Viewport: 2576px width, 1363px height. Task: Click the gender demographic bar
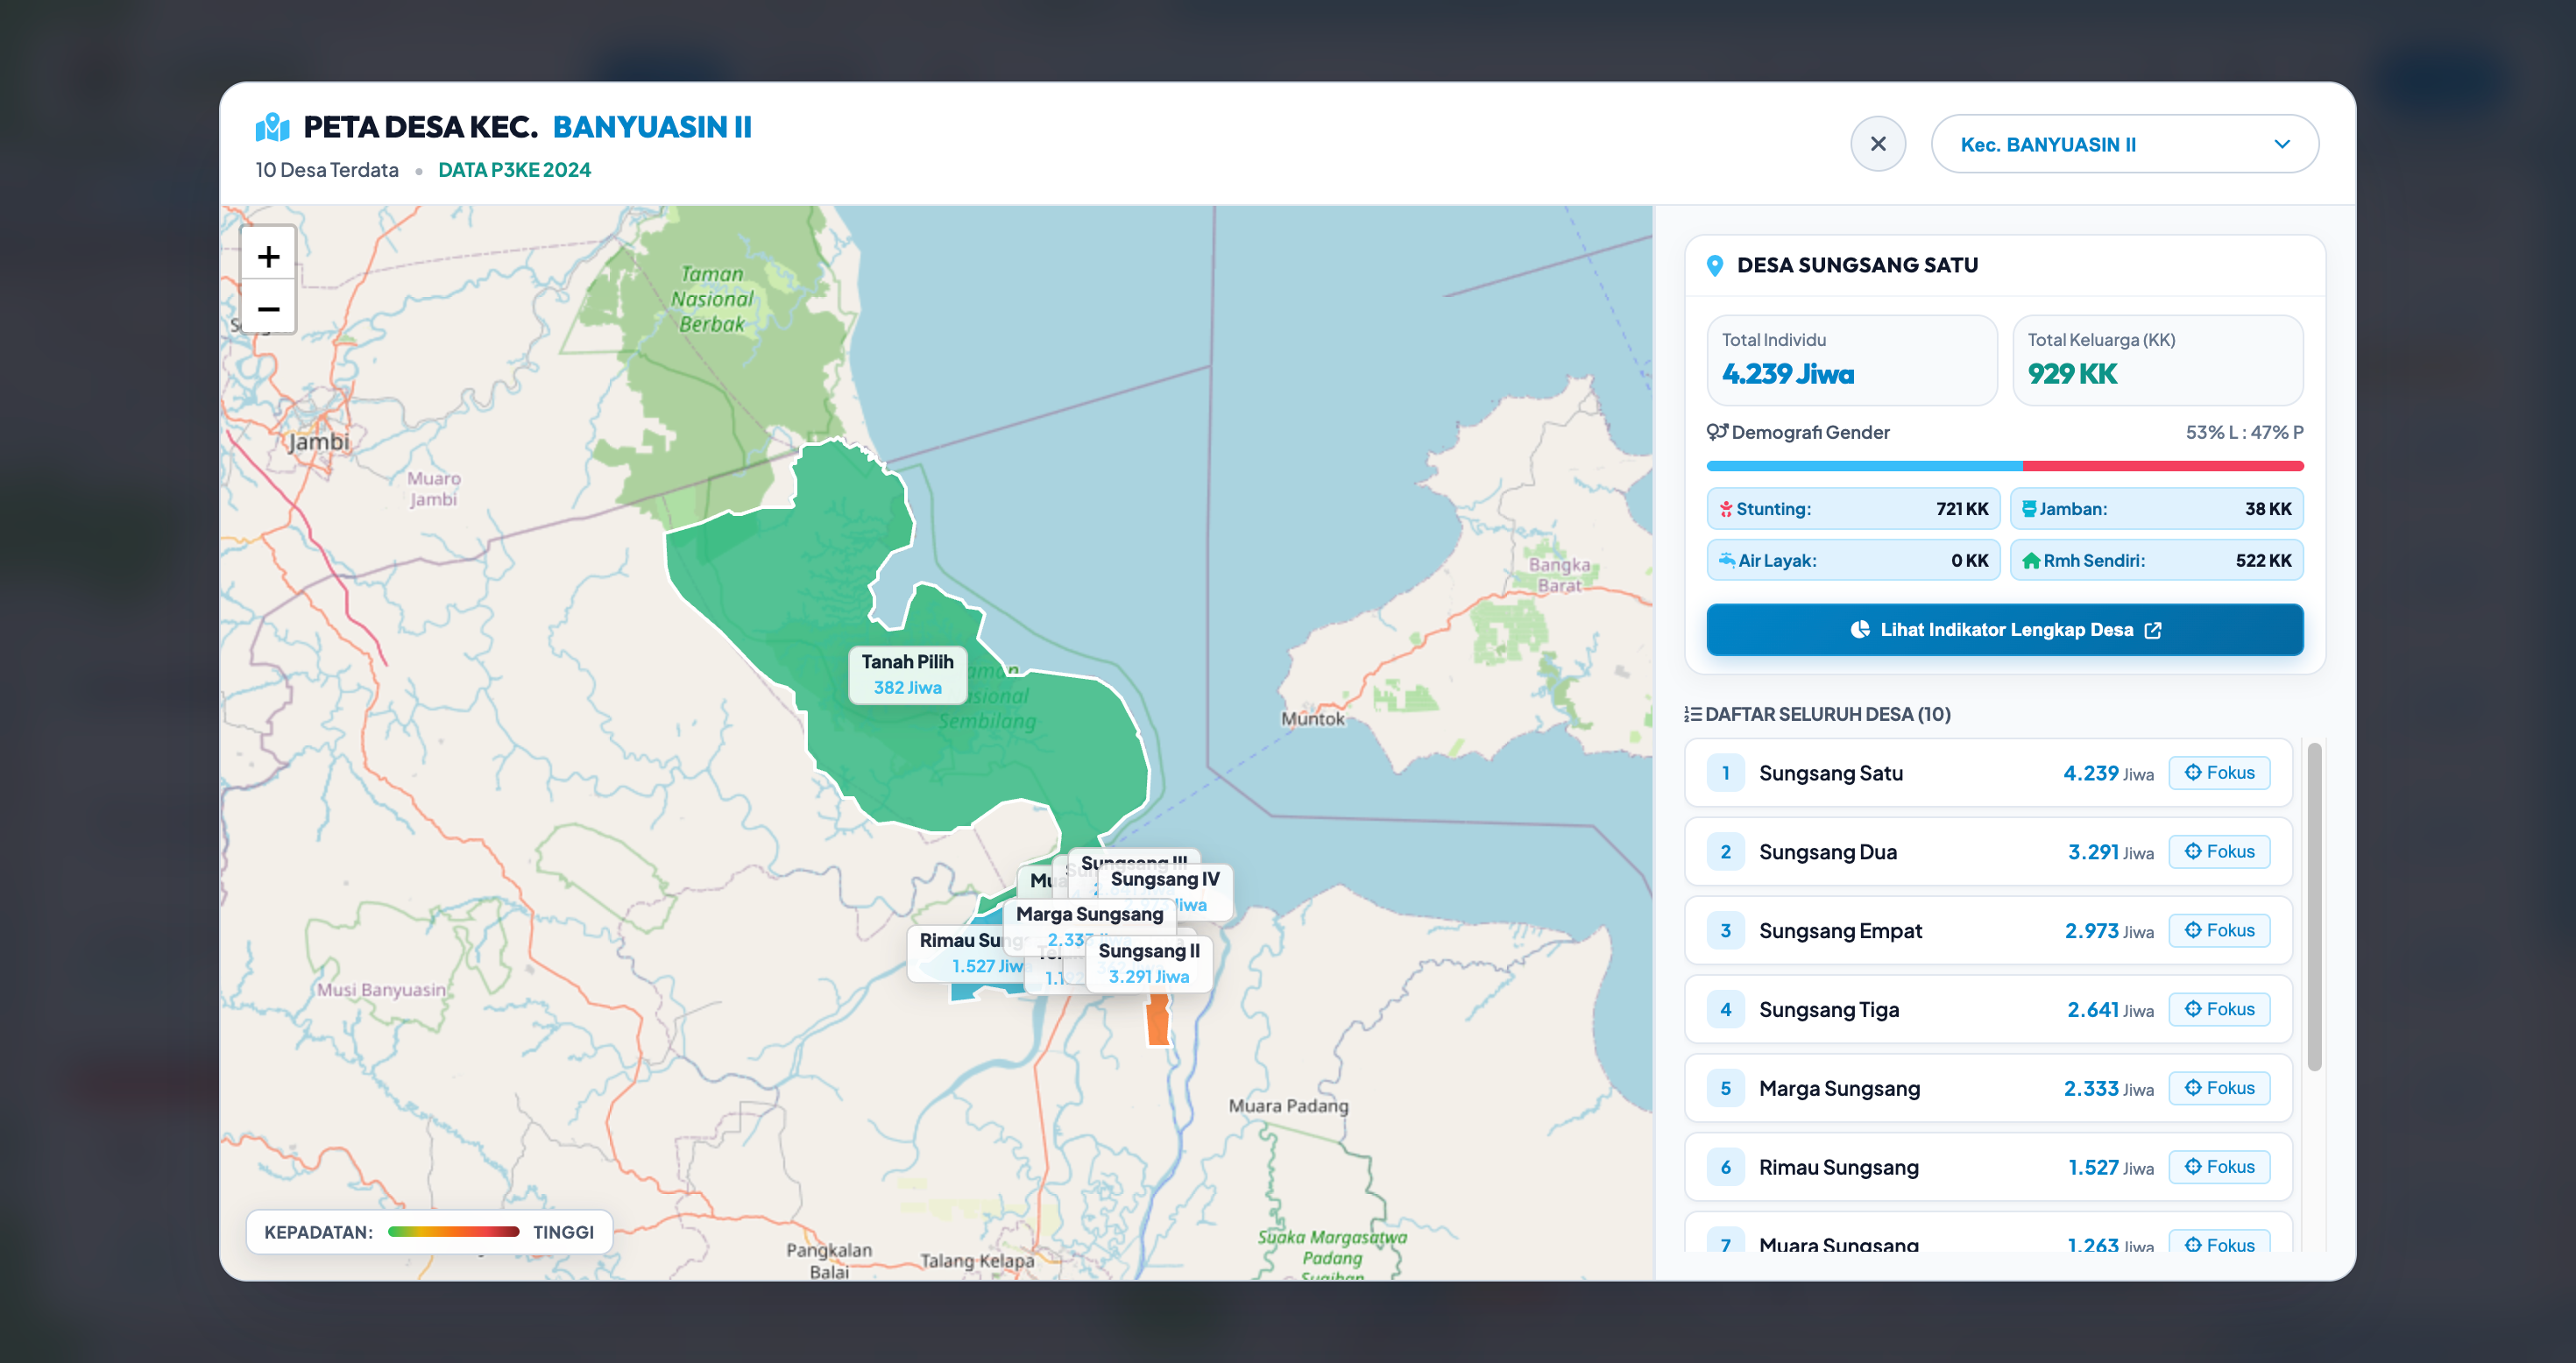(x=2005, y=466)
